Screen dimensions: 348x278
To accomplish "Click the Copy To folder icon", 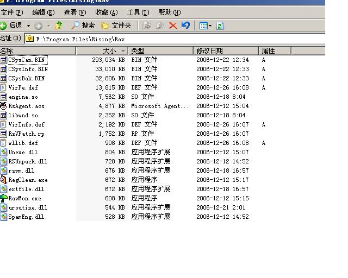I will coord(160,26).
